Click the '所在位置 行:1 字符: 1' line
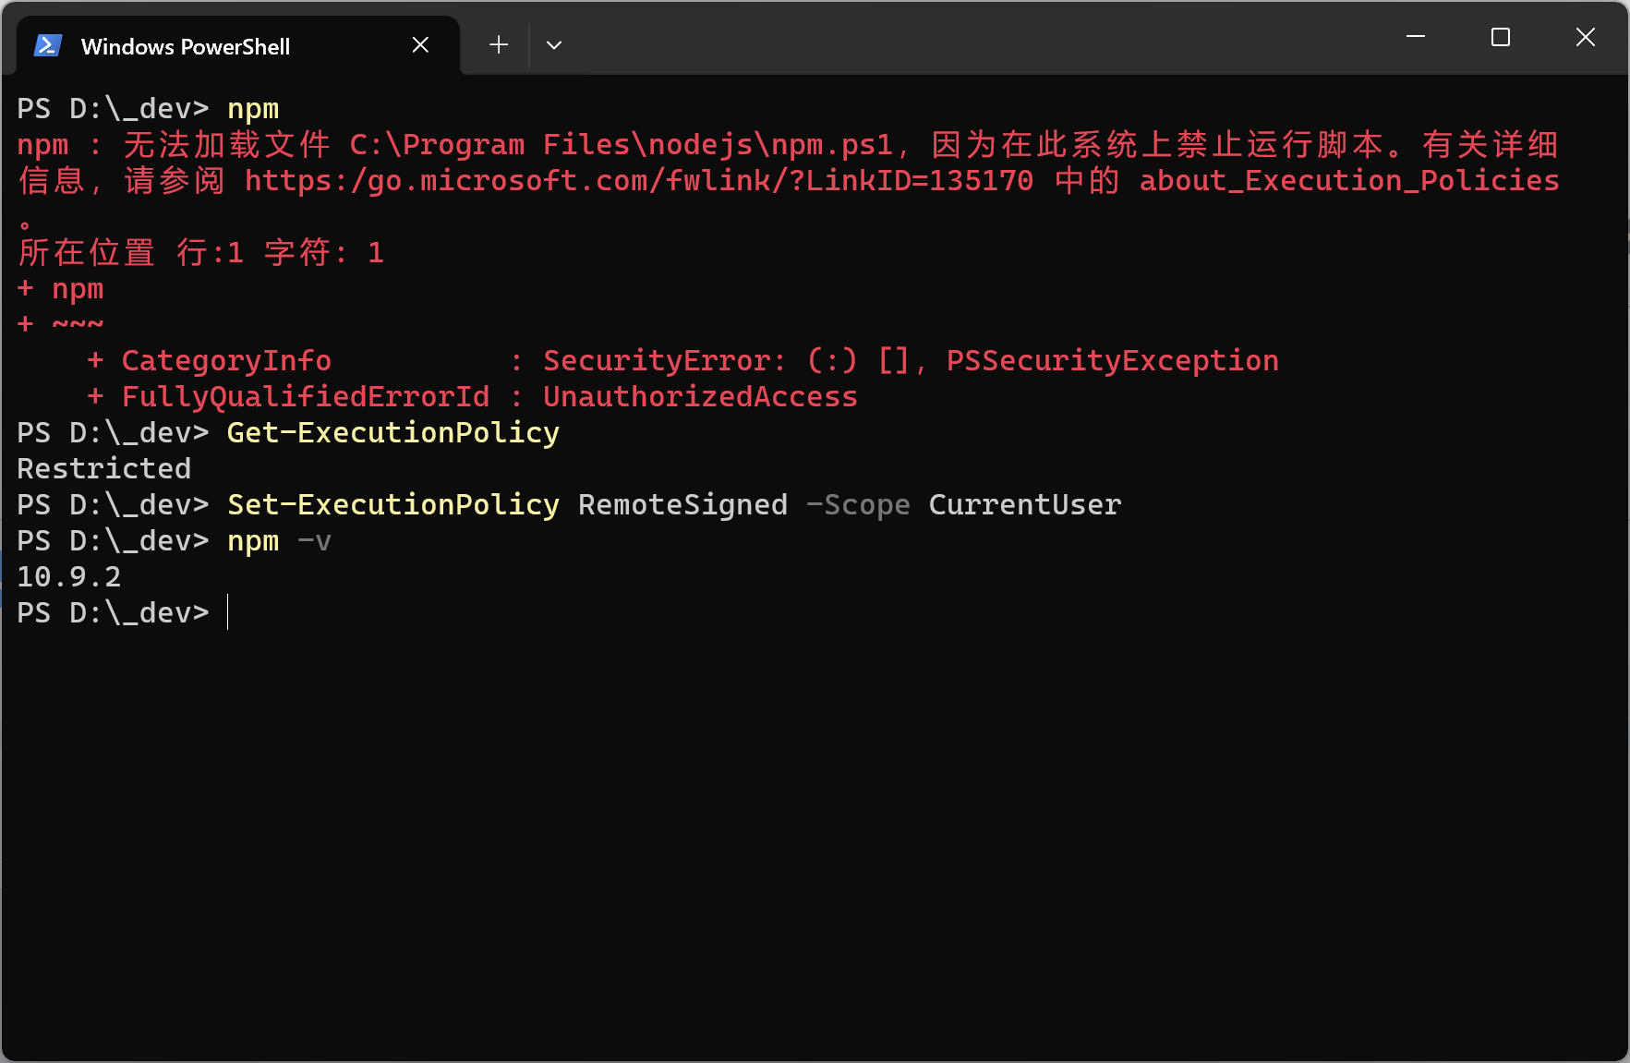The height and width of the screenshot is (1063, 1630). 200,252
